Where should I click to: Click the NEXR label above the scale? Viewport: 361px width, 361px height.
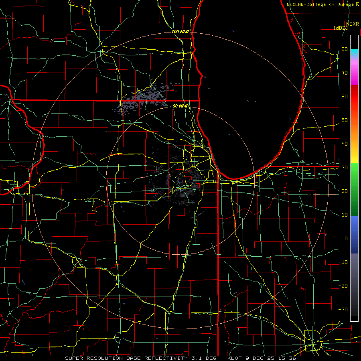(x=352, y=24)
